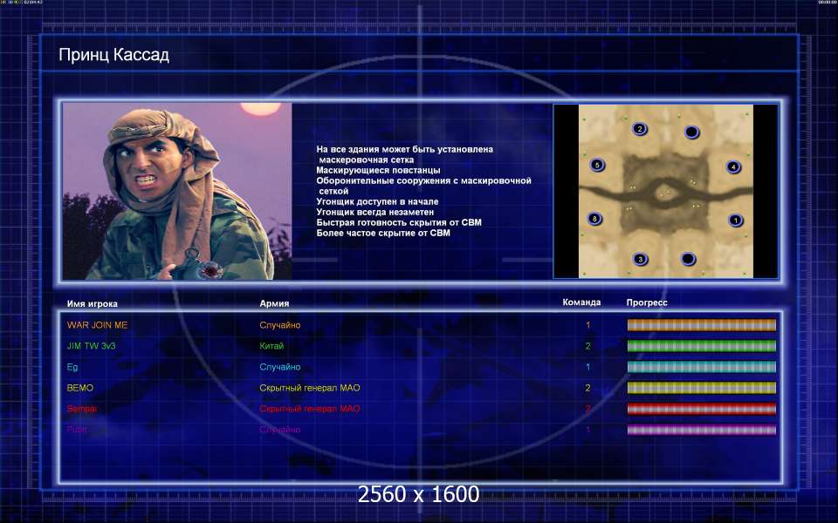Select player name 'BEMO'
The width and height of the screenshot is (838, 523).
[80, 388]
